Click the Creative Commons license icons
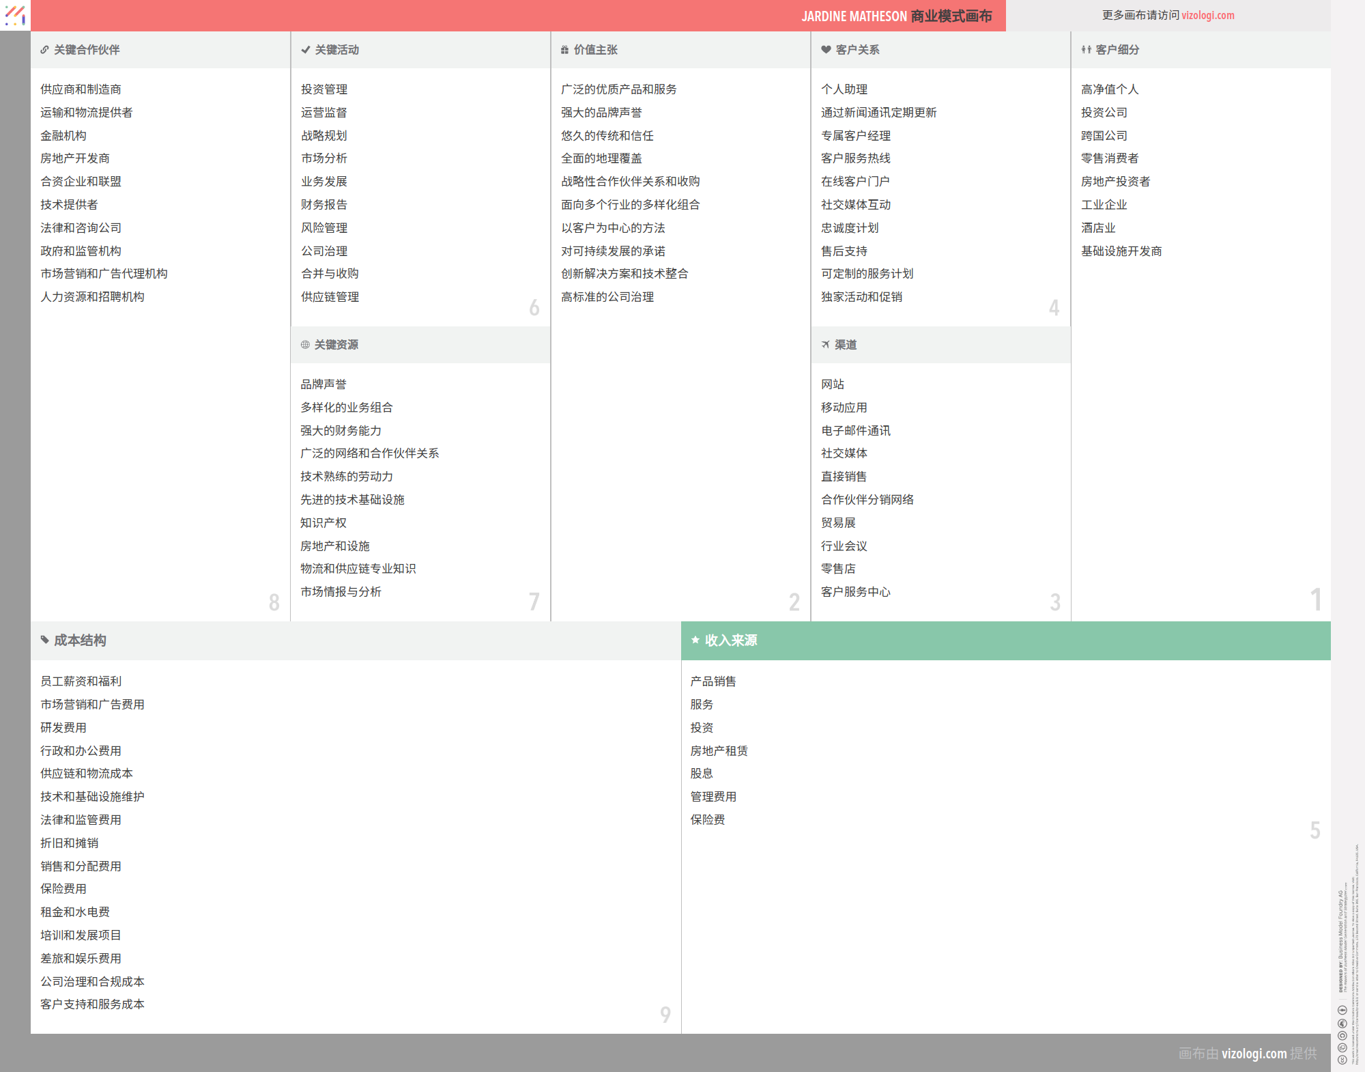 point(1342,1034)
